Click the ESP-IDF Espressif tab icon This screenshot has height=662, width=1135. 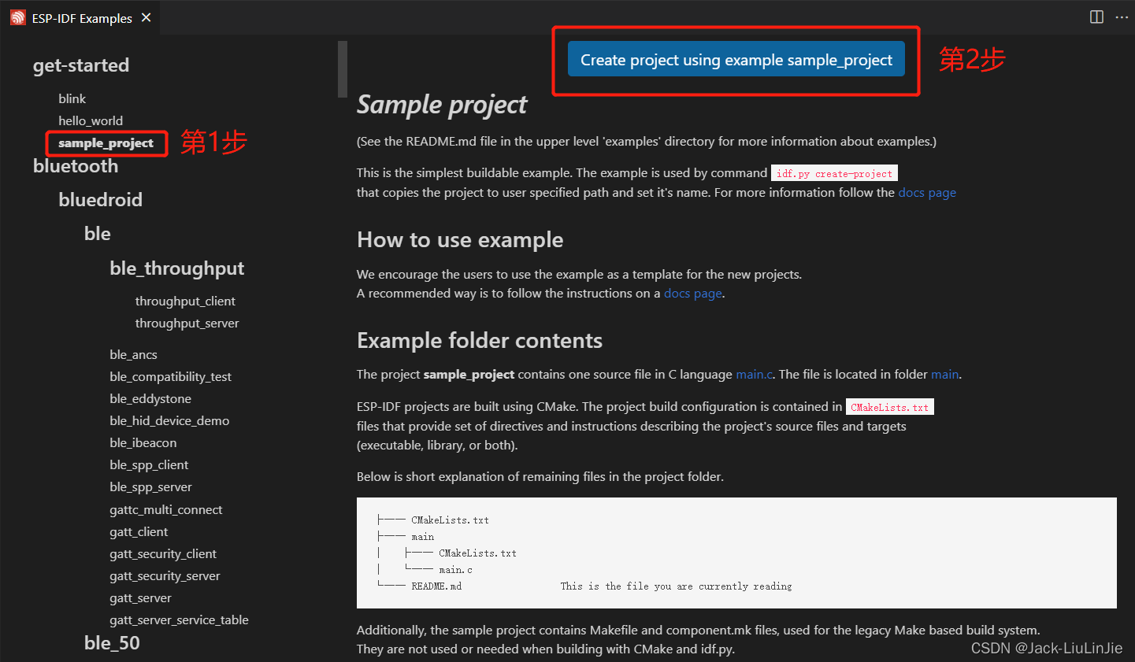point(18,17)
